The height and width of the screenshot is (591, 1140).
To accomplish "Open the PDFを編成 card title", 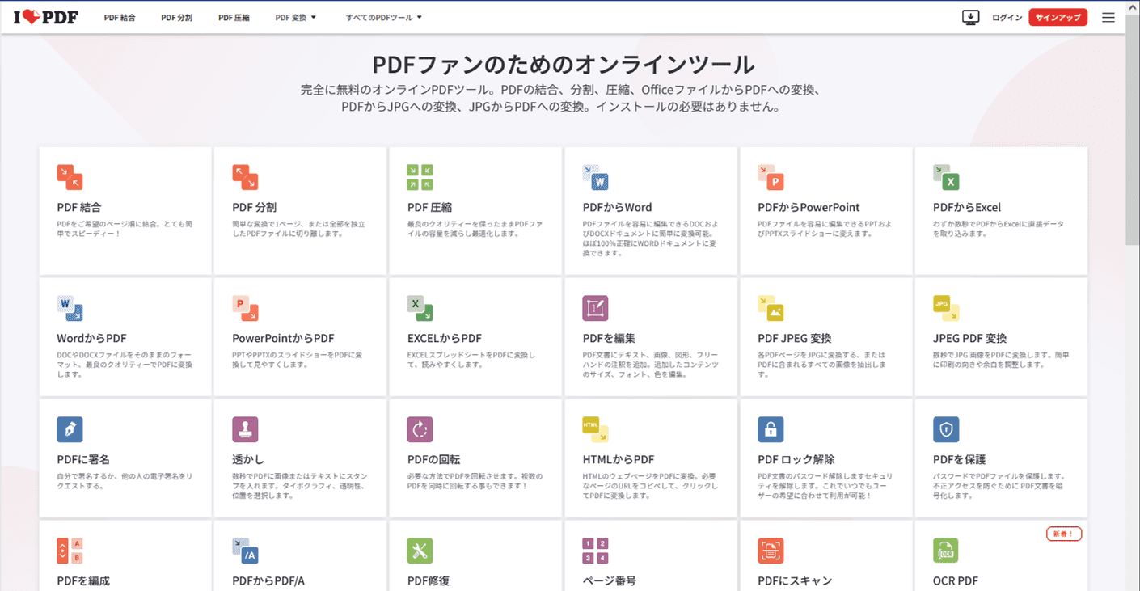I will point(83,580).
